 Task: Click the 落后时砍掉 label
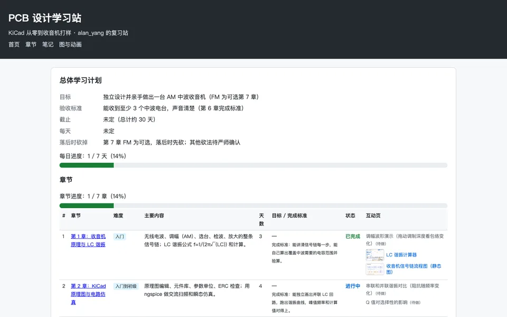pos(73,142)
